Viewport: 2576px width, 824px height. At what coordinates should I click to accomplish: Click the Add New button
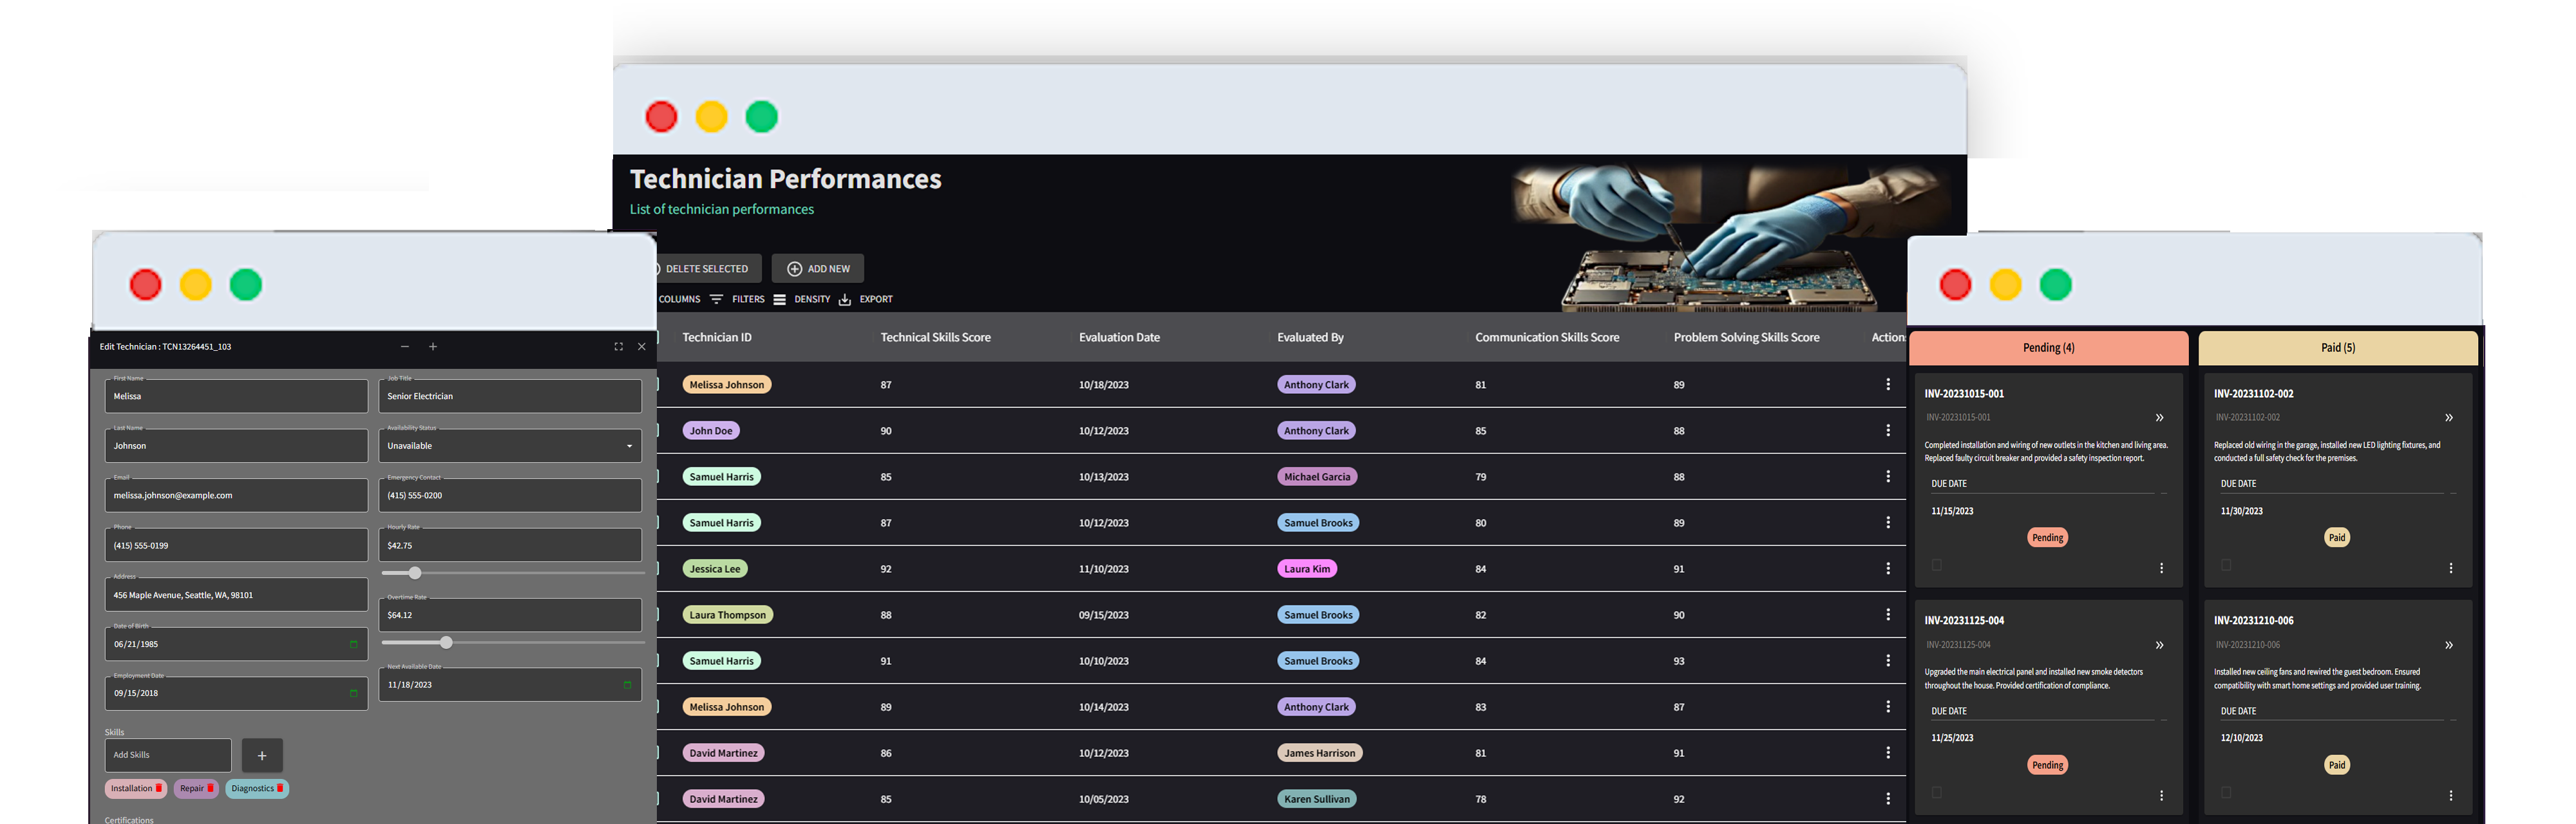[x=818, y=268]
